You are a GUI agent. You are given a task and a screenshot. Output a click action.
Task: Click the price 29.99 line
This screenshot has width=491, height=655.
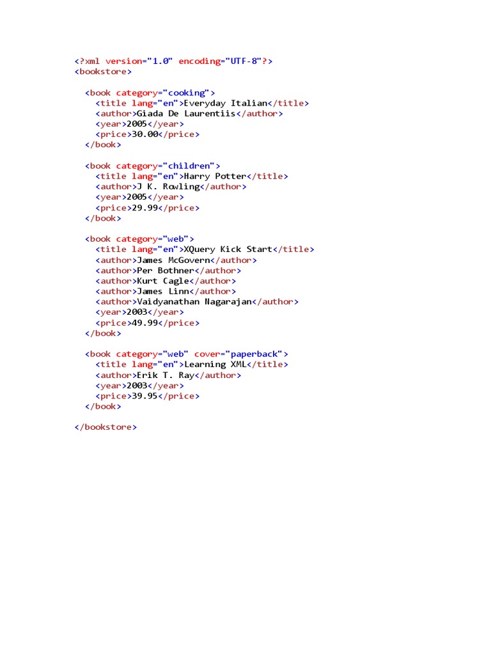point(148,208)
